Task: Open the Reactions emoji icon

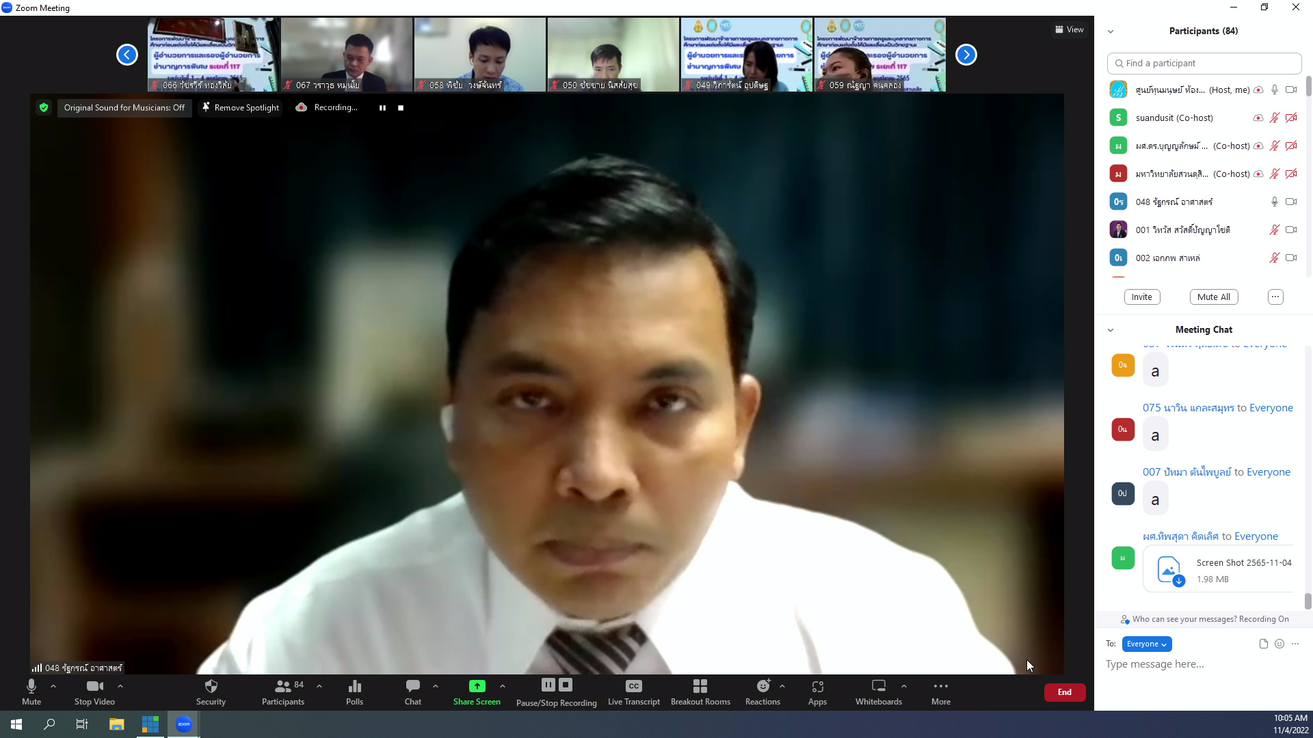Action: click(762, 686)
